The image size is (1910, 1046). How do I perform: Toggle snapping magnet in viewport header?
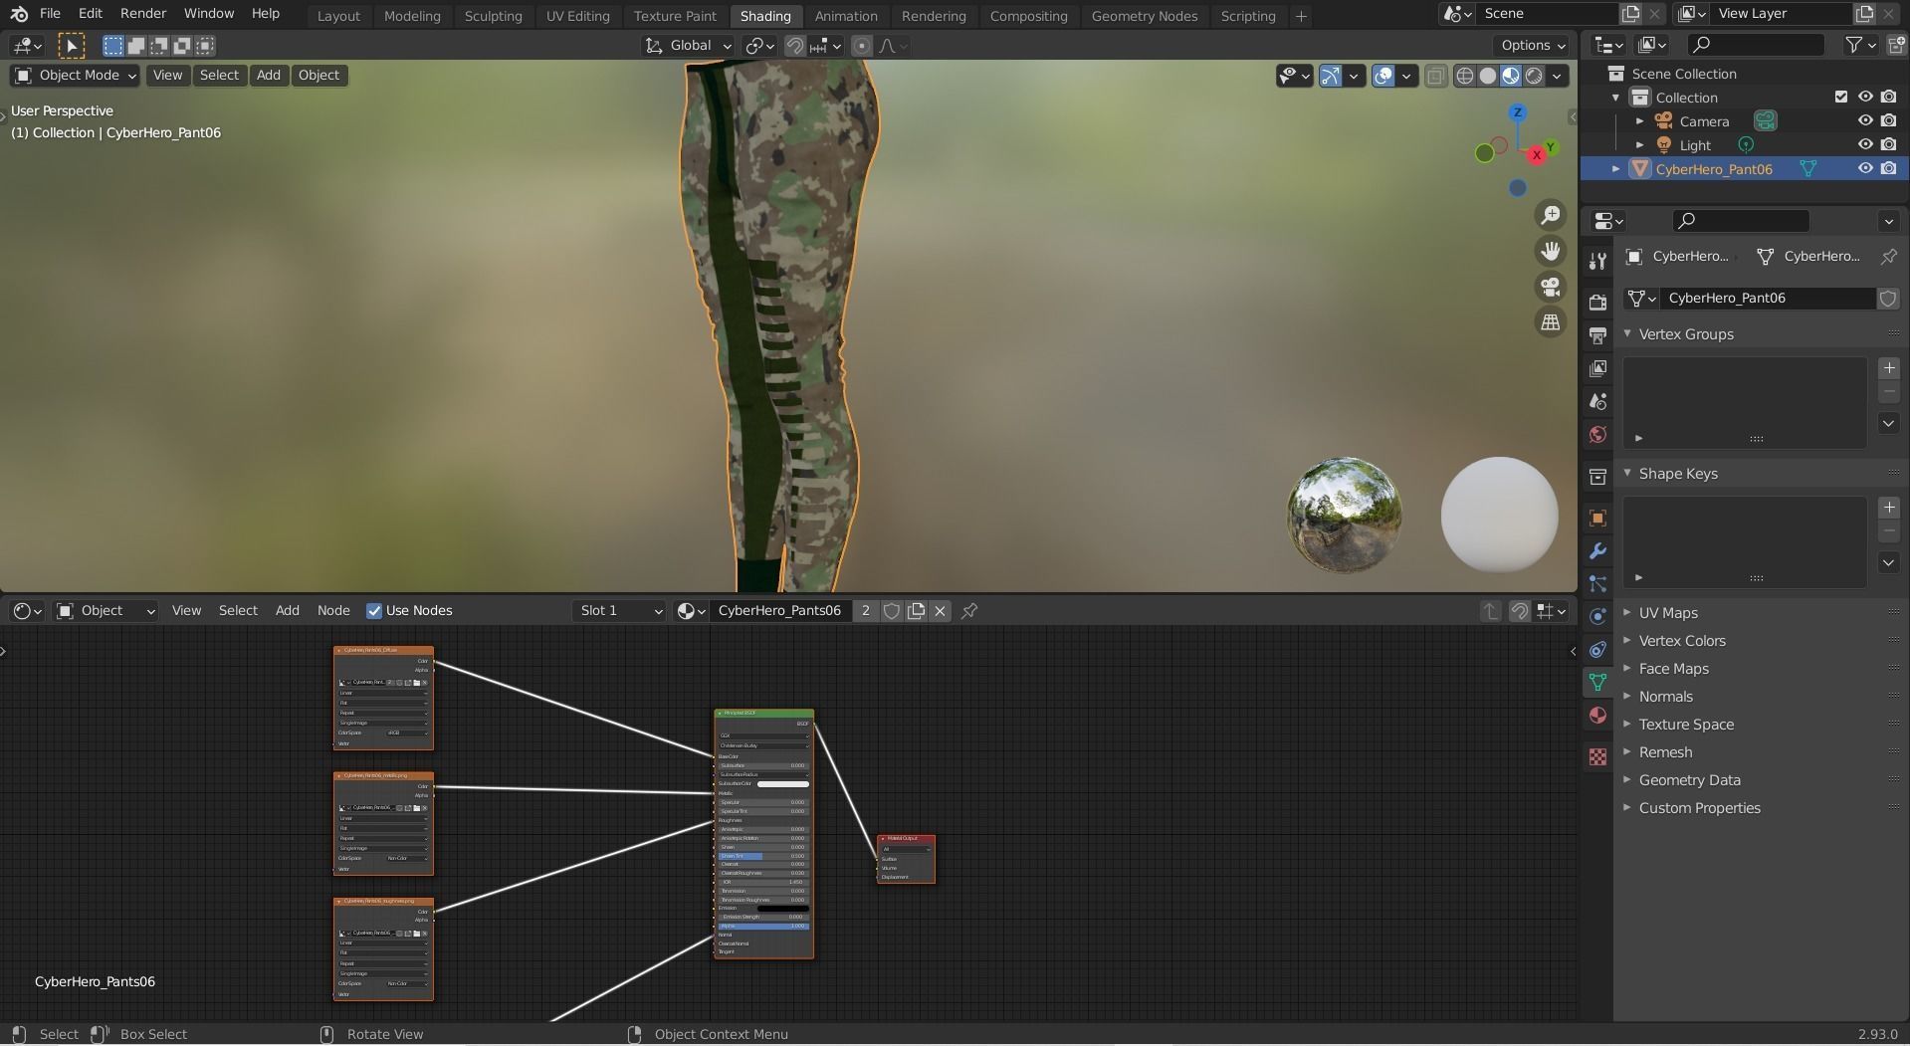click(x=794, y=46)
